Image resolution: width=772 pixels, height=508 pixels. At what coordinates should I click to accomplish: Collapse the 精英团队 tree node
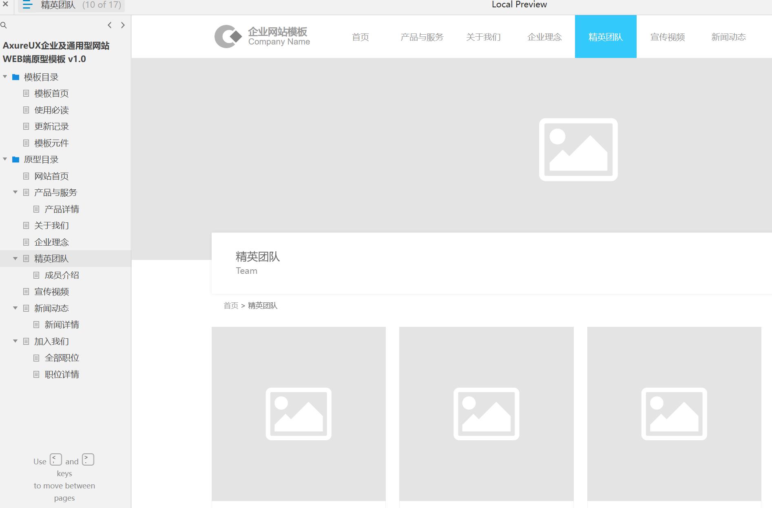point(15,258)
